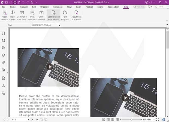Collapse the ribbon with the chevron
169x122 pixels.
[x=167, y=20]
